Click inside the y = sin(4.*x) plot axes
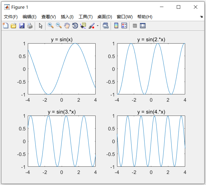 151,141
